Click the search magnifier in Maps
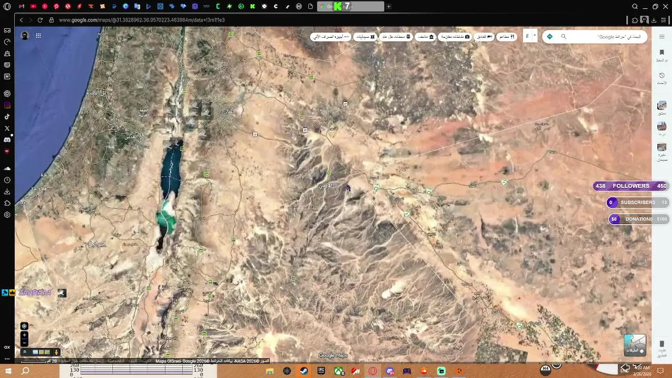The height and width of the screenshot is (378, 672). click(x=564, y=37)
